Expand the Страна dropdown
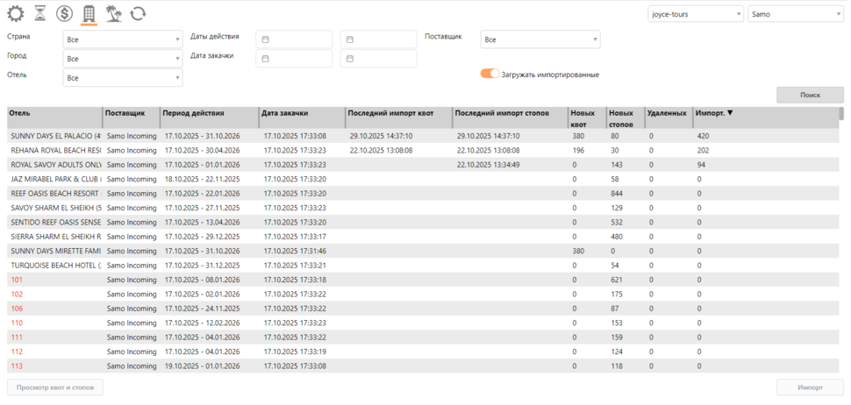This screenshot has width=851, height=405. (123, 39)
